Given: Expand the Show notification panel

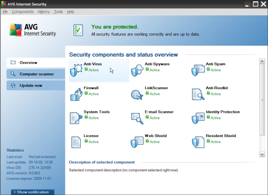Looking at the screenshot, I should pos(33,192).
